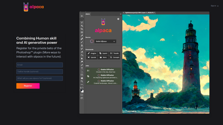Select the Dodge tool
223x125 pixels.
click(x=82, y=62)
